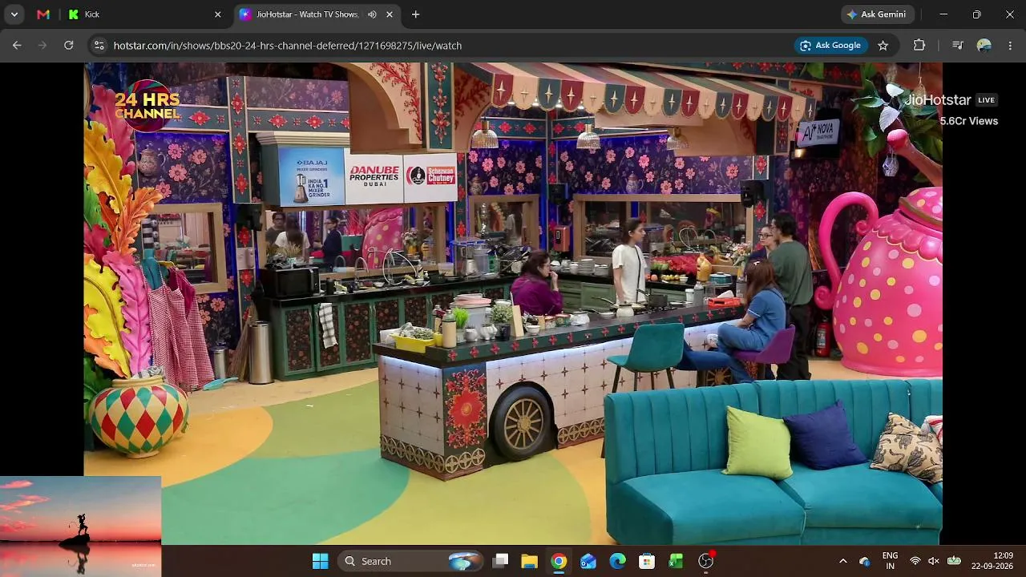Show hidden system tray icons chevron
Image resolution: width=1026 pixels, height=577 pixels.
tap(842, 561)
